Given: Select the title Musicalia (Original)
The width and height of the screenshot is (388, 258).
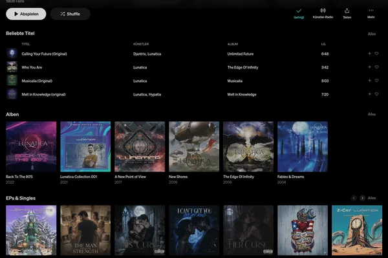Looking at the screenshot, I should [x=37, y=81].
